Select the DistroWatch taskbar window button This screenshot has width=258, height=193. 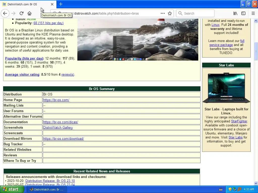pyautogui.click(x=47, y=189)
